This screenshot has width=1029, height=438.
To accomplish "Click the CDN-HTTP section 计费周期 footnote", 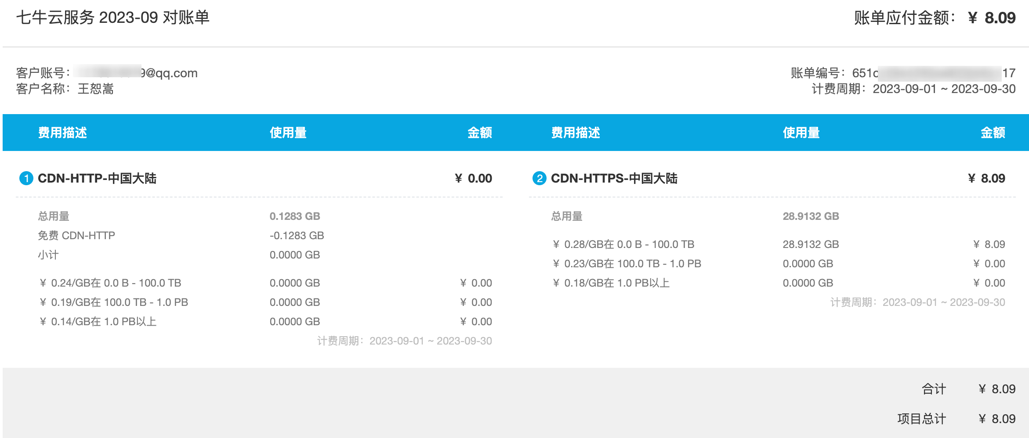I will (x=405, y=341).
